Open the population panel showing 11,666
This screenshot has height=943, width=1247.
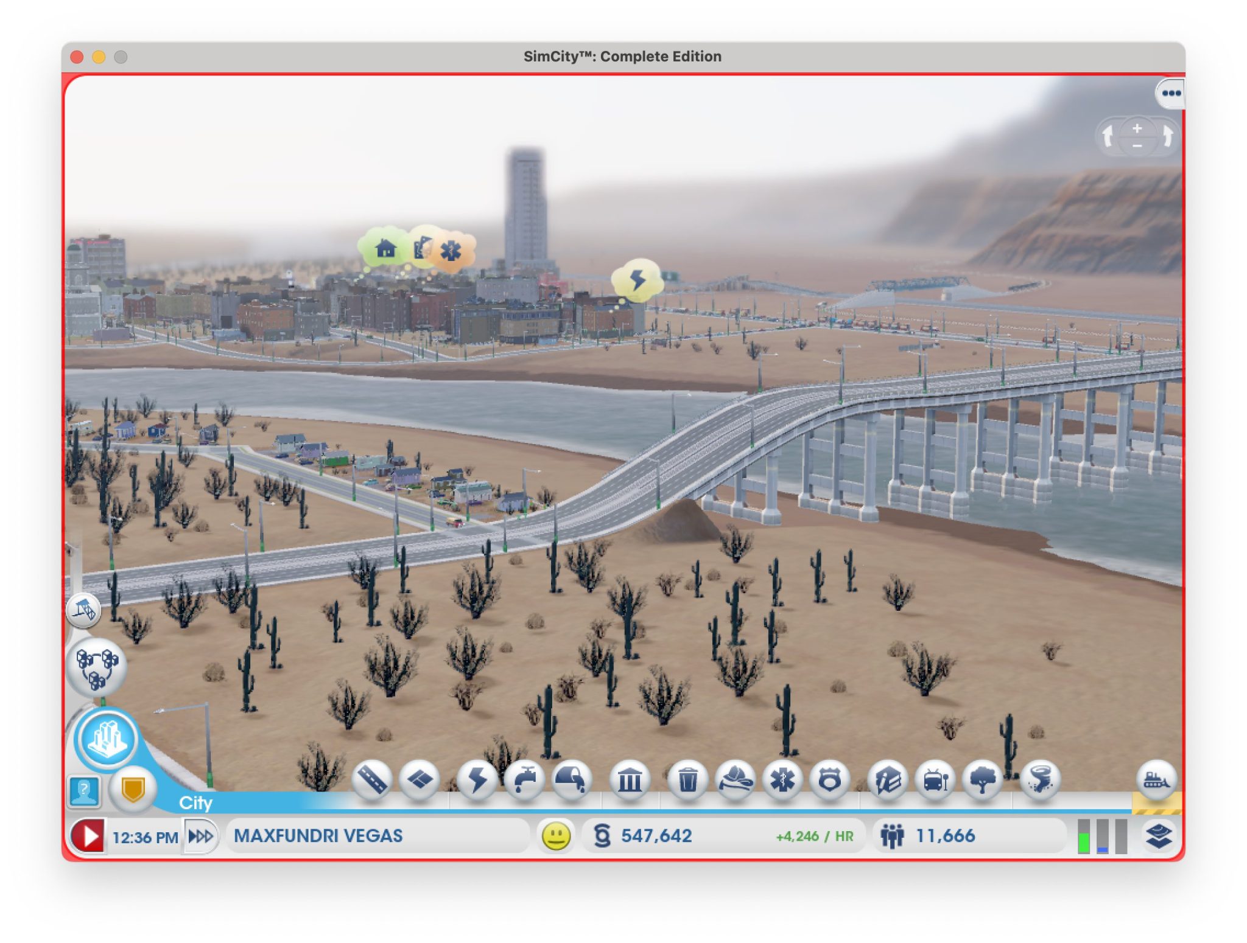(x=968, y=836)
